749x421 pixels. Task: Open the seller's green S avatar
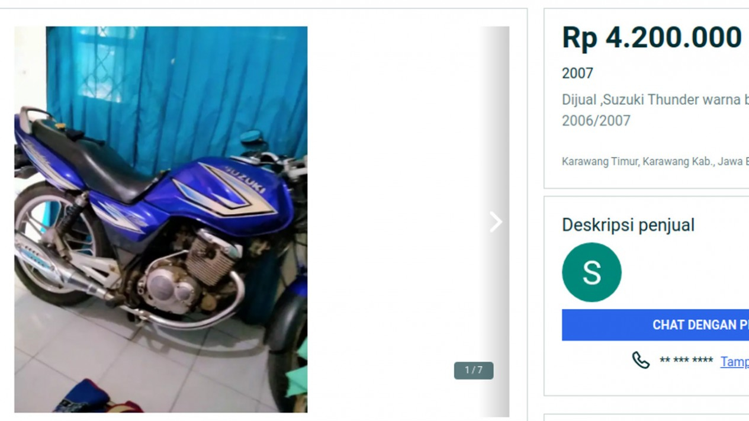[x=592, y=272]
